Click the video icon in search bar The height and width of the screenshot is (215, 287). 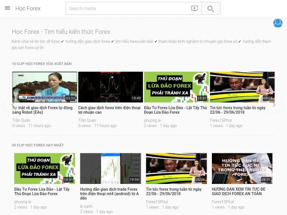click(194, 8)
